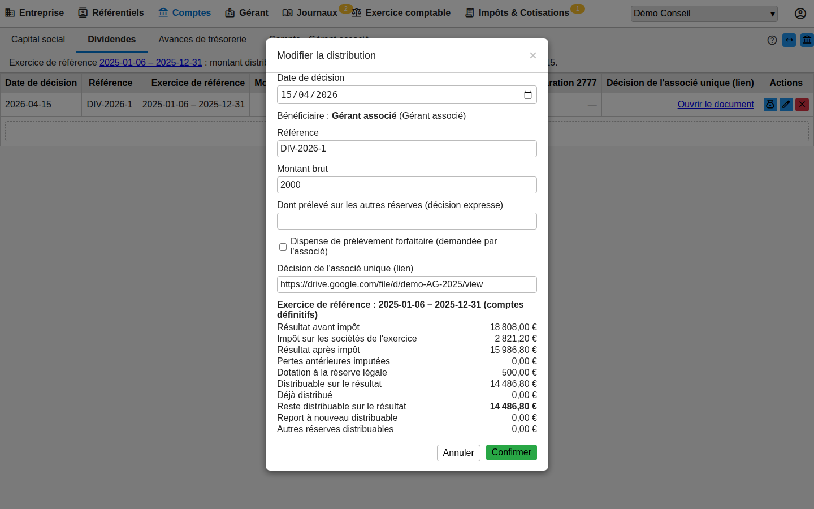Image resolution: width=814 pixels, height=509 pixels.
Task: Click the Impôt sur les sociétés value 2 821,20 €
Action: 516,339
